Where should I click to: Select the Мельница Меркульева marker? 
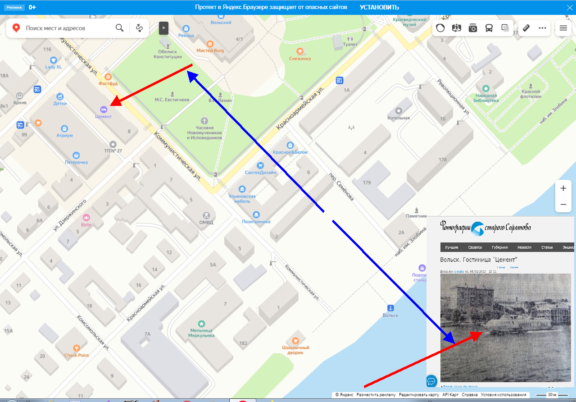201,324
